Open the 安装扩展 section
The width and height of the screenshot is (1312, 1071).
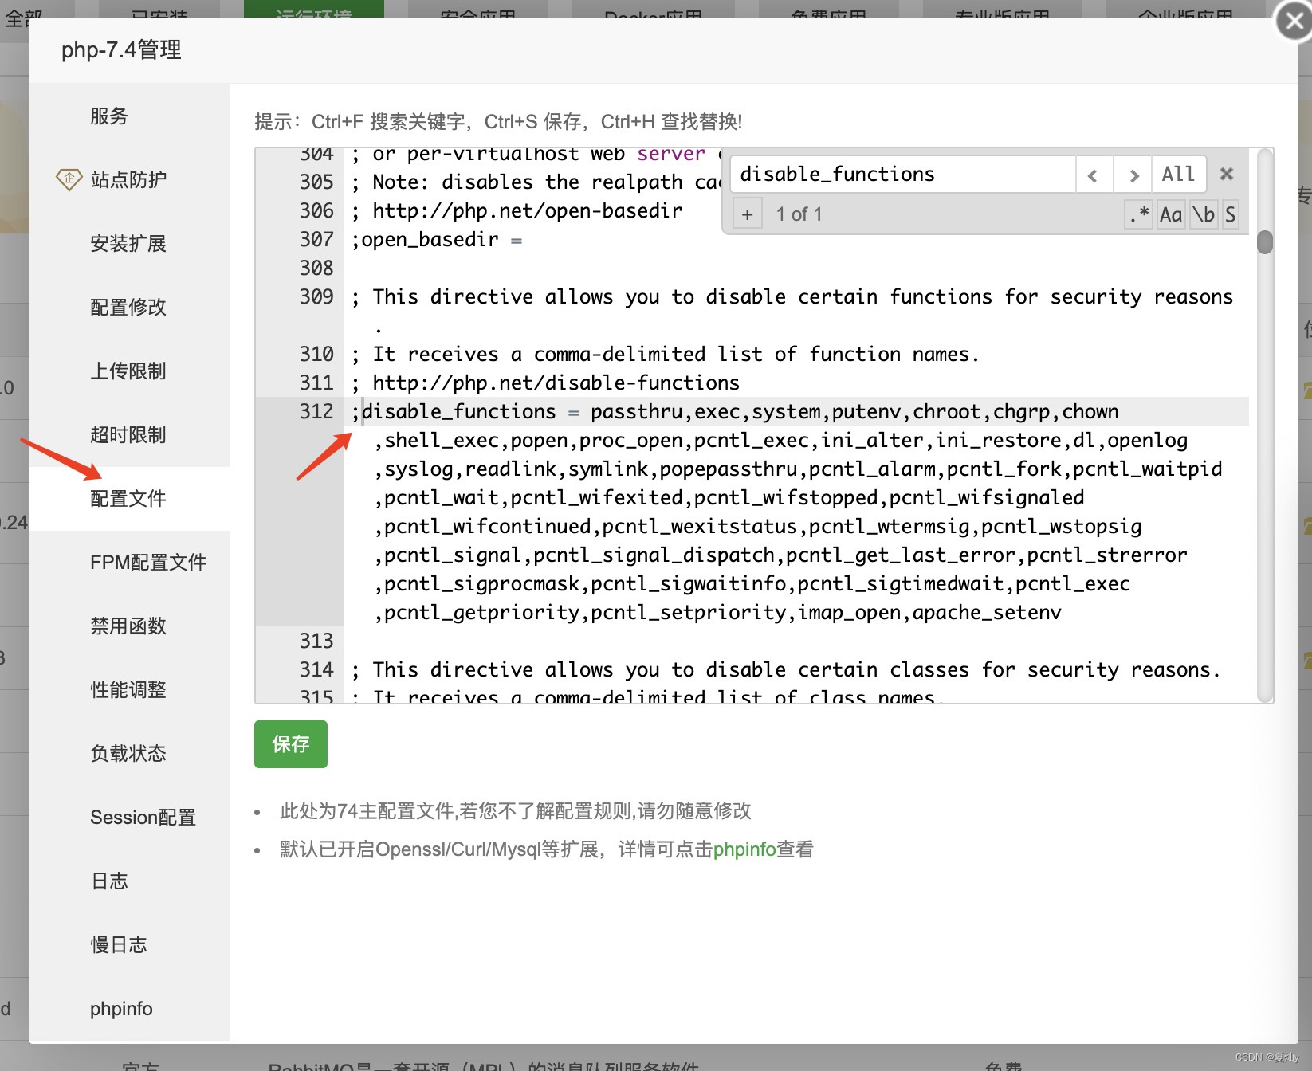(128, 244)
